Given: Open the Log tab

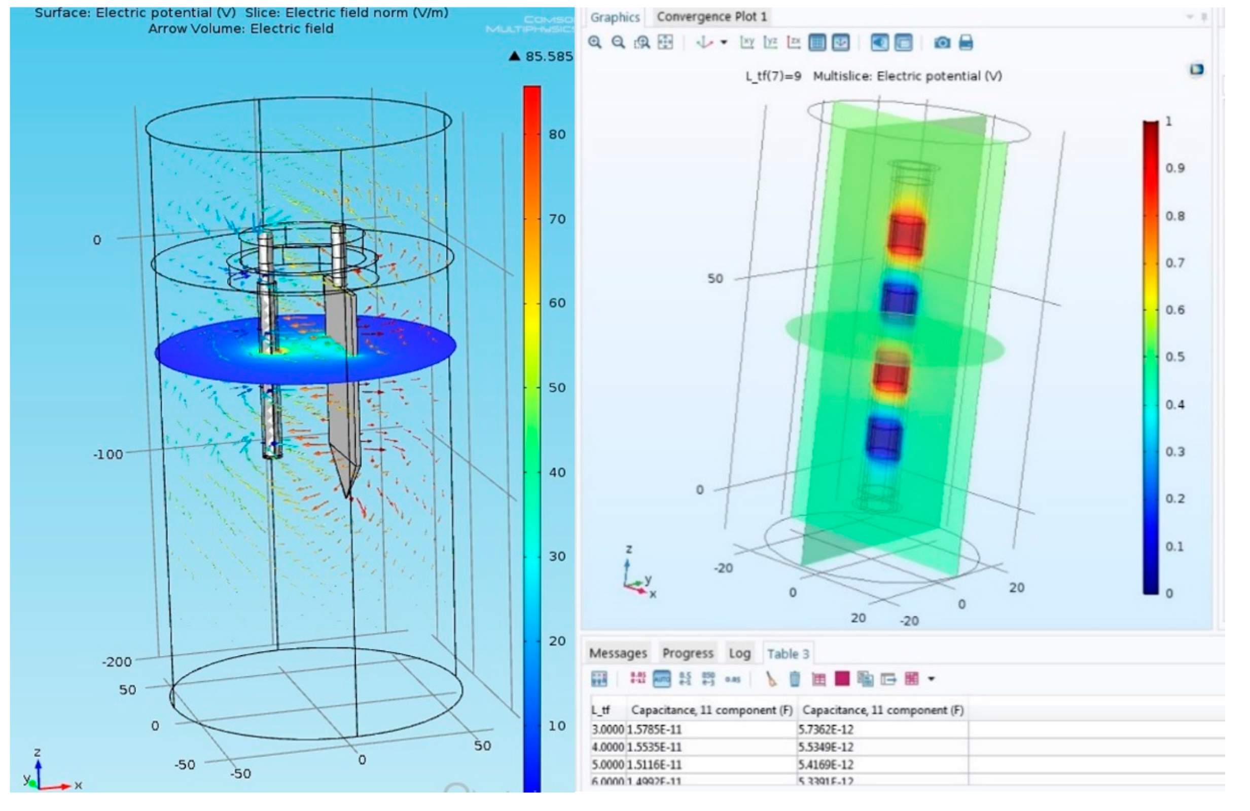Looking at the screenshot, I should point(739,653).
